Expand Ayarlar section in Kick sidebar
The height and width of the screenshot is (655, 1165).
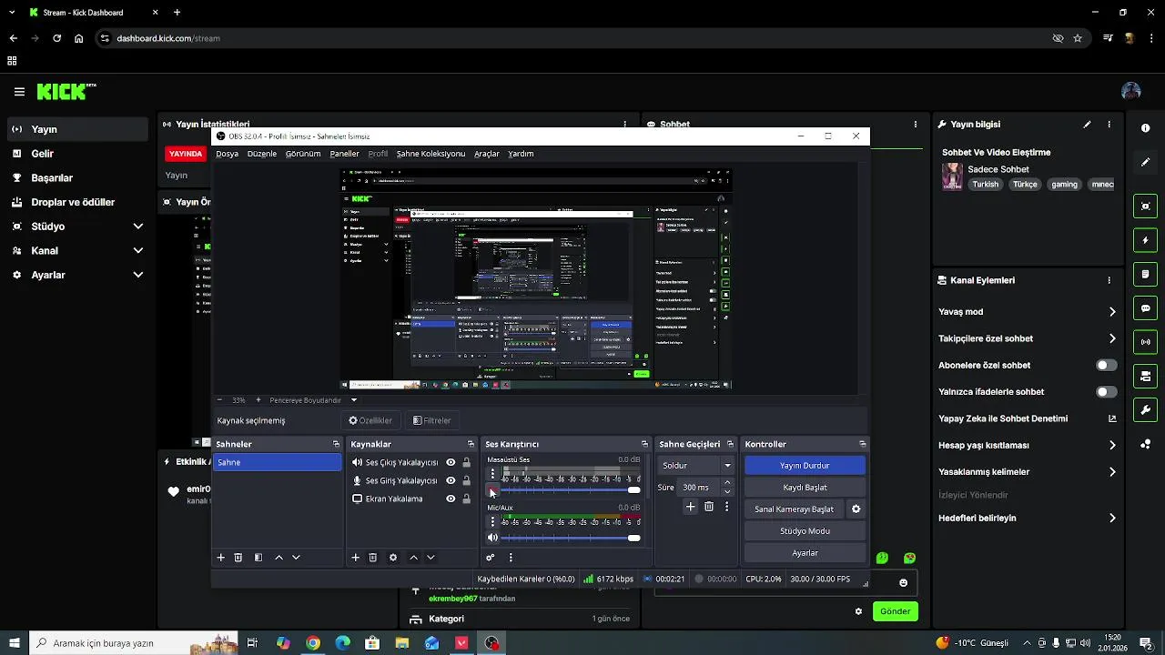tap(138, 275)
